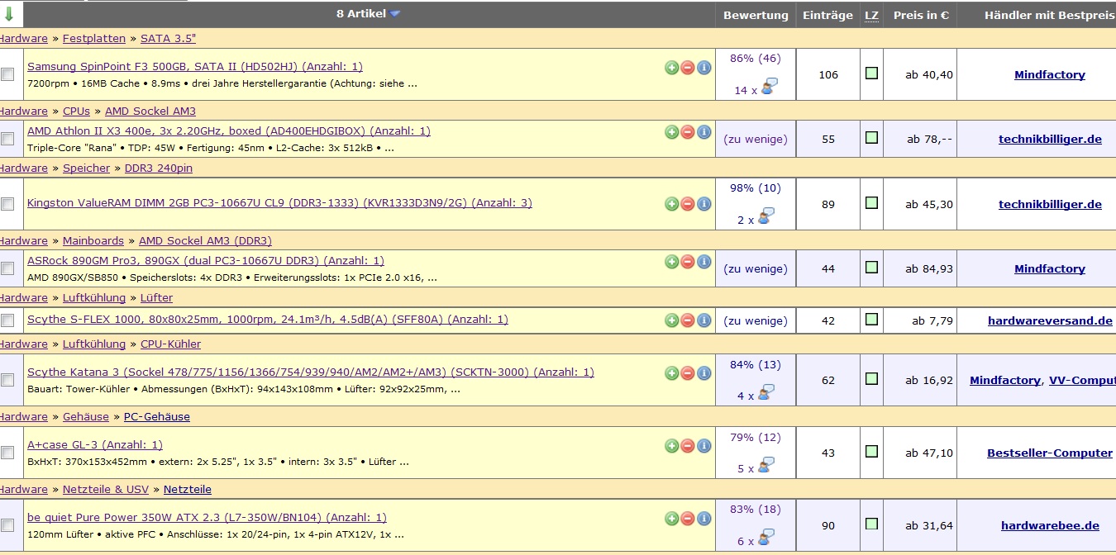The image size is (1116, 555).
Task: Select Kingston ValueRAM row checkbox
Action: [7, 204]
